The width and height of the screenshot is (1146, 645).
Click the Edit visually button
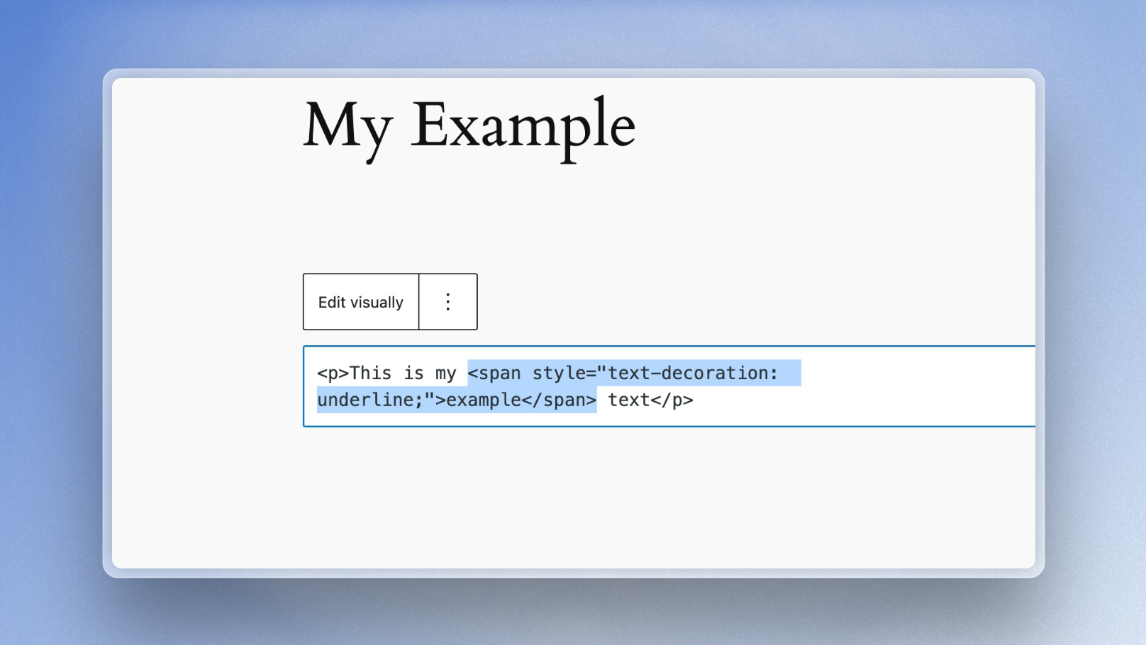(360, 302)
